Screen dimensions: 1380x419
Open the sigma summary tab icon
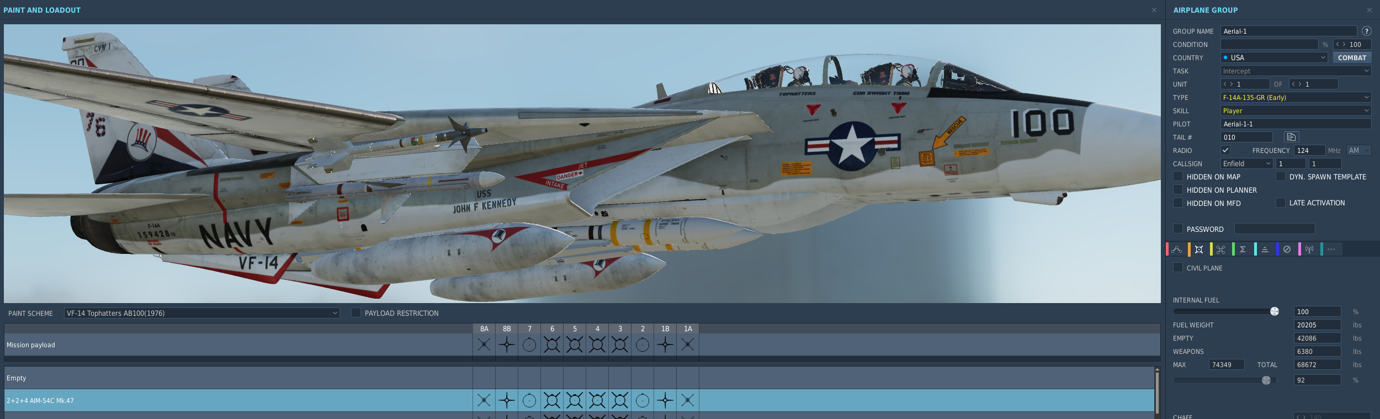1243,249
